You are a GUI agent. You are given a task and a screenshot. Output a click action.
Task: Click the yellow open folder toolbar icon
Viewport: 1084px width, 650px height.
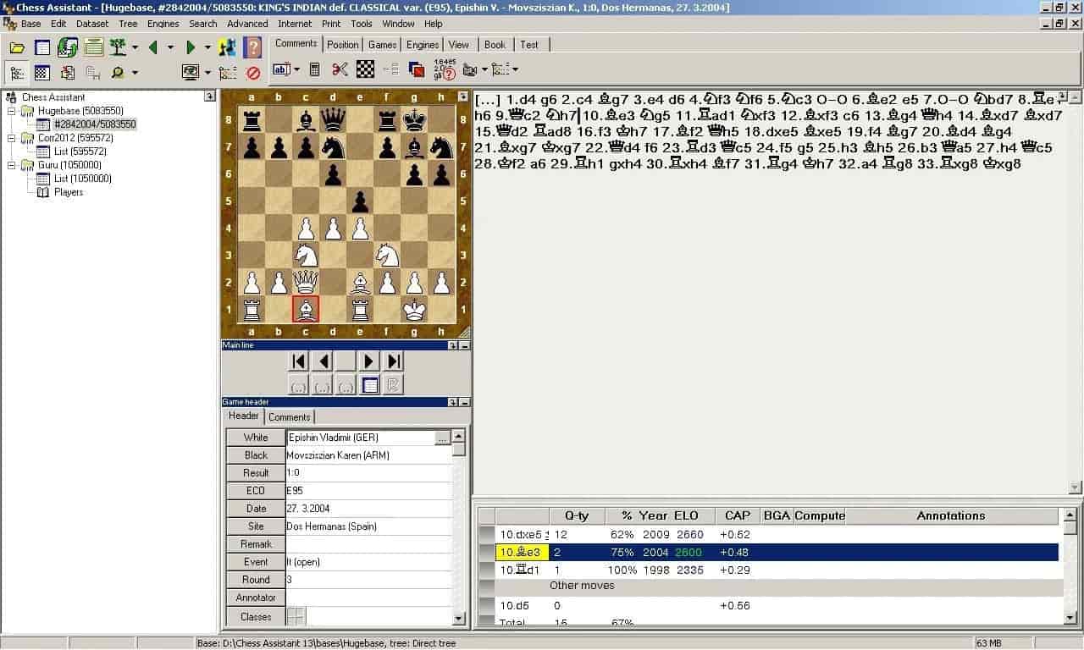click(17, 47)
